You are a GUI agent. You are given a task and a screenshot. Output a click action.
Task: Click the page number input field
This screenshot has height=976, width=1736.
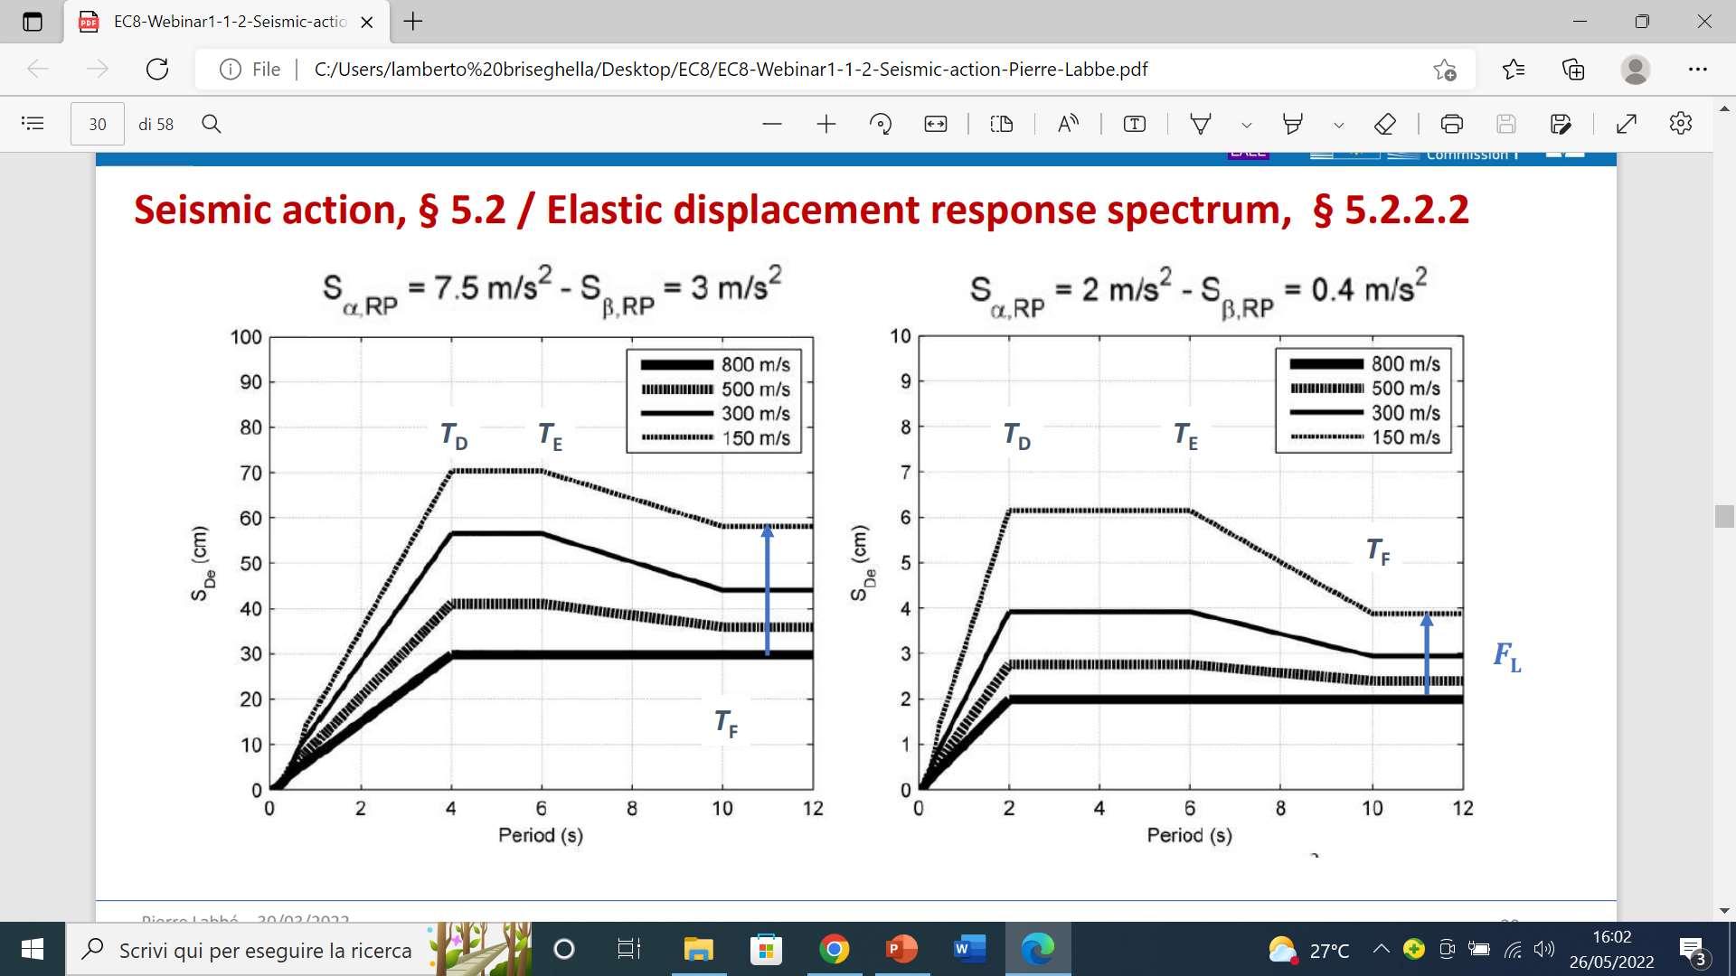(x=98, y=124)
